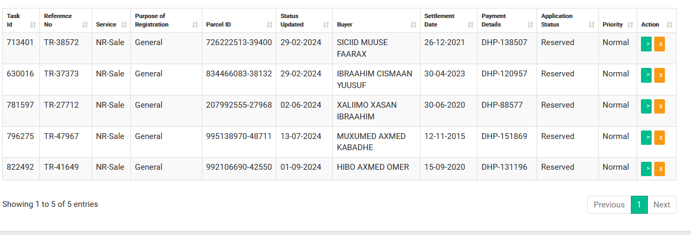Proceed with task 796275 green arrow

[646, 138]
